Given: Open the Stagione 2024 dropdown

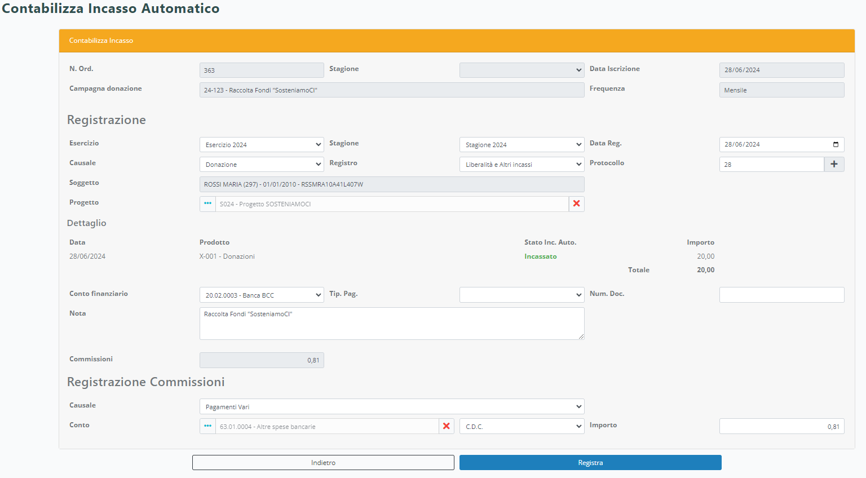Looking at the screenshot, I should click(x=522, y=145).
